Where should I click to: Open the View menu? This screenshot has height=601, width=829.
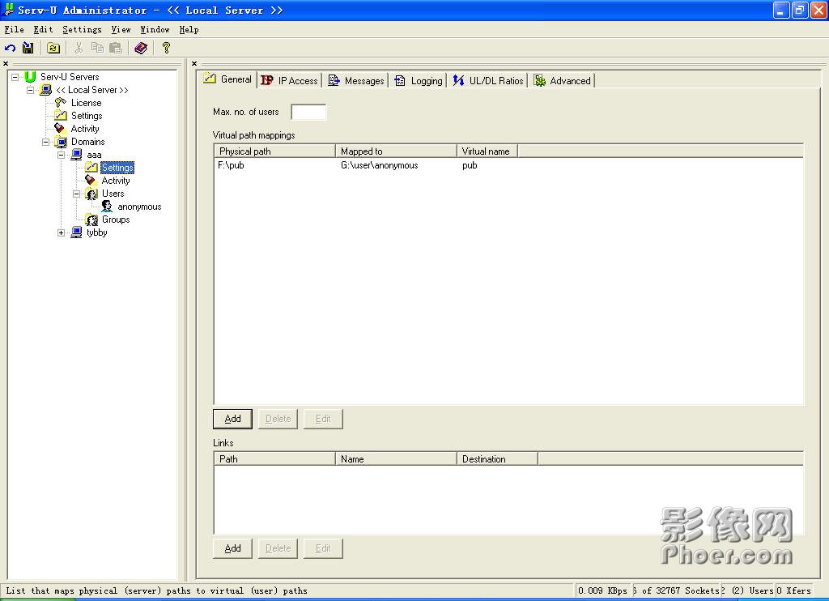click(121, 30)
